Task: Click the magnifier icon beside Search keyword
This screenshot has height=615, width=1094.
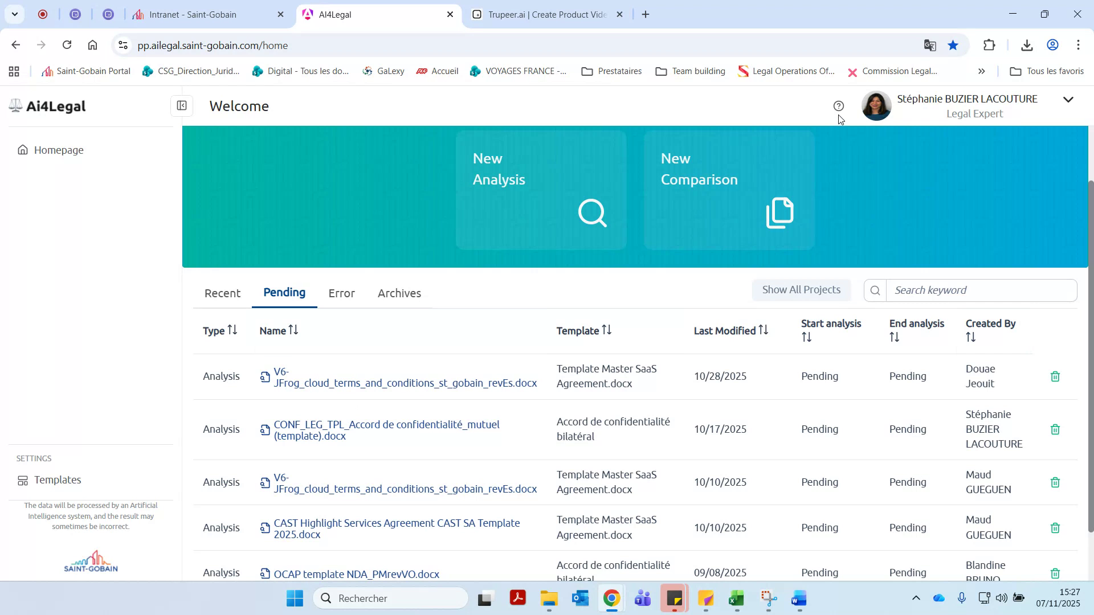Action: (875, 290)
